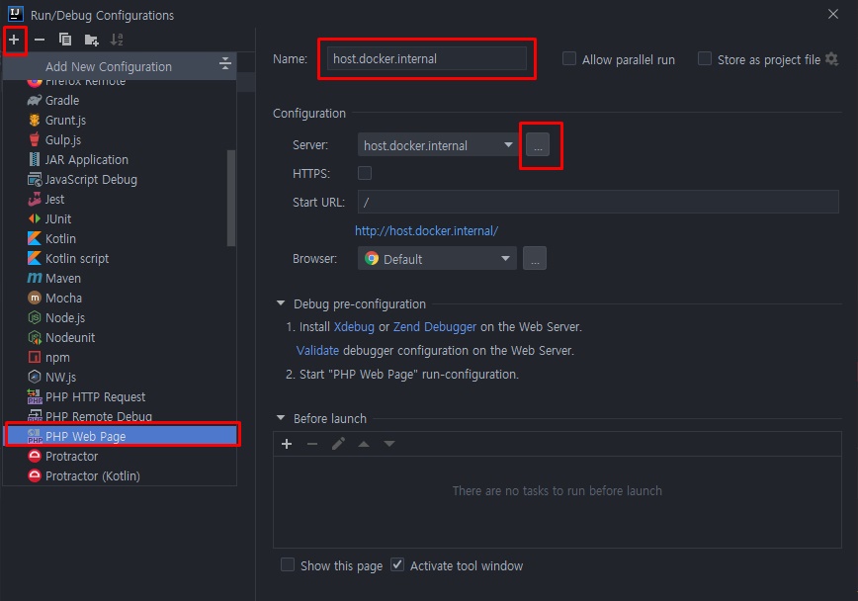Select npm configuration type
The image size is (858, 601).
tap(121, 358)
